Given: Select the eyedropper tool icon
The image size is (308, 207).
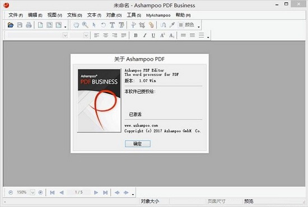Looking at the screenshot, I should click(172, 25).
